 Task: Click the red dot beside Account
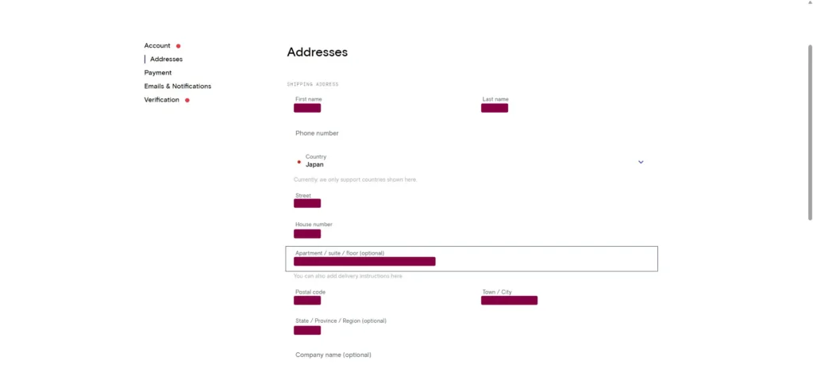point(179,46)
